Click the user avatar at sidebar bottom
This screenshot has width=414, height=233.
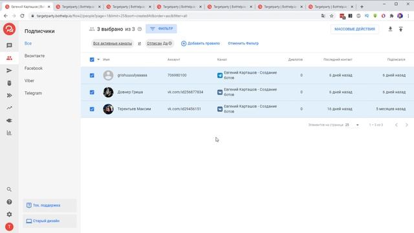click(9, 227)
